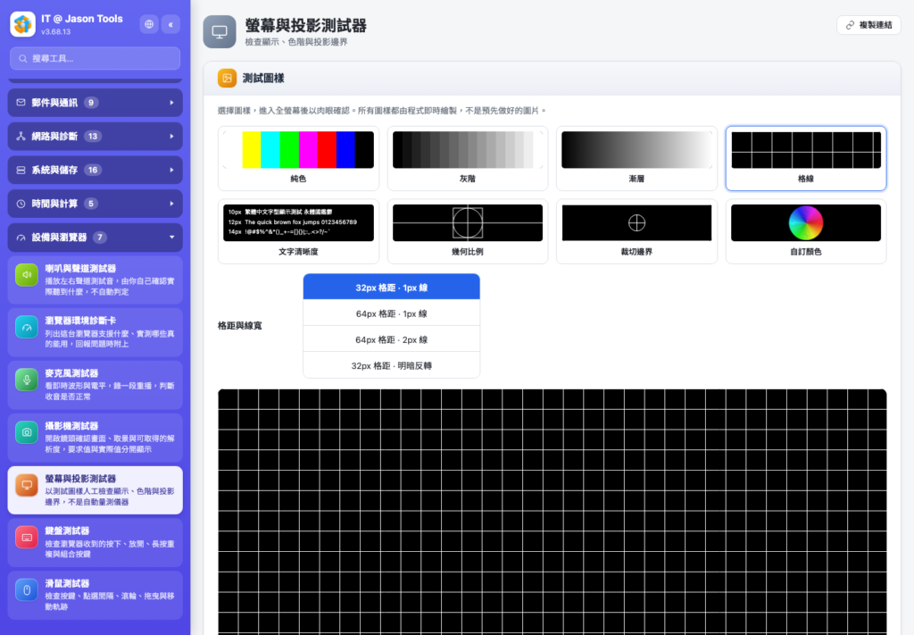This screenshot has height=635, width=914.
Task: Expand the 系統與儲存 category arrow
Action: click(171, 171)
